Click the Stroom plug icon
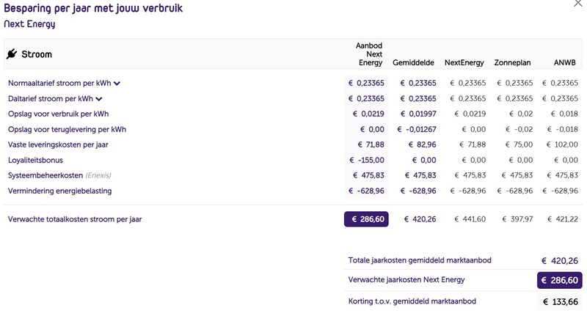This screenshot has width=587, height=316. click(12, 54)
